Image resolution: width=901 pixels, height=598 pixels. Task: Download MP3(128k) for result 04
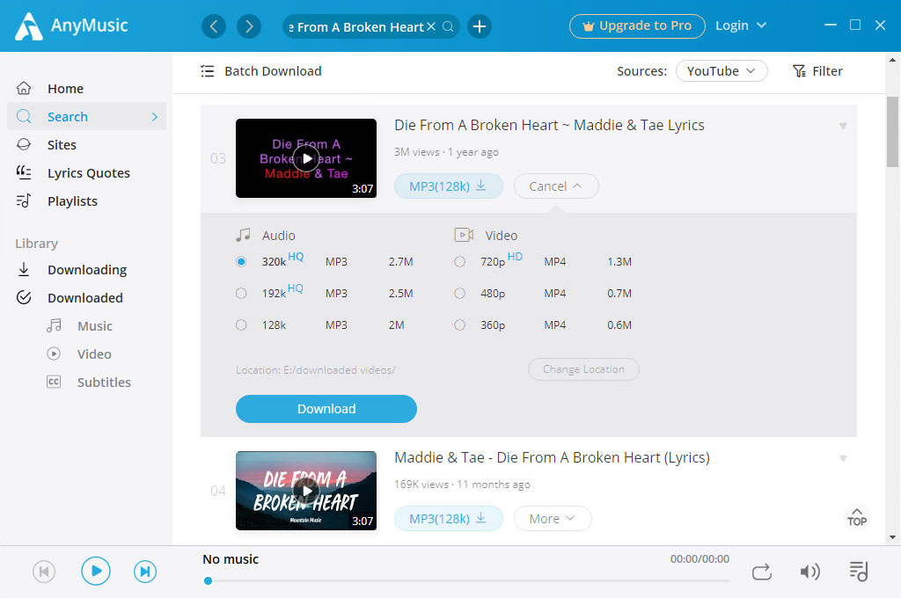tap(448, 519)
